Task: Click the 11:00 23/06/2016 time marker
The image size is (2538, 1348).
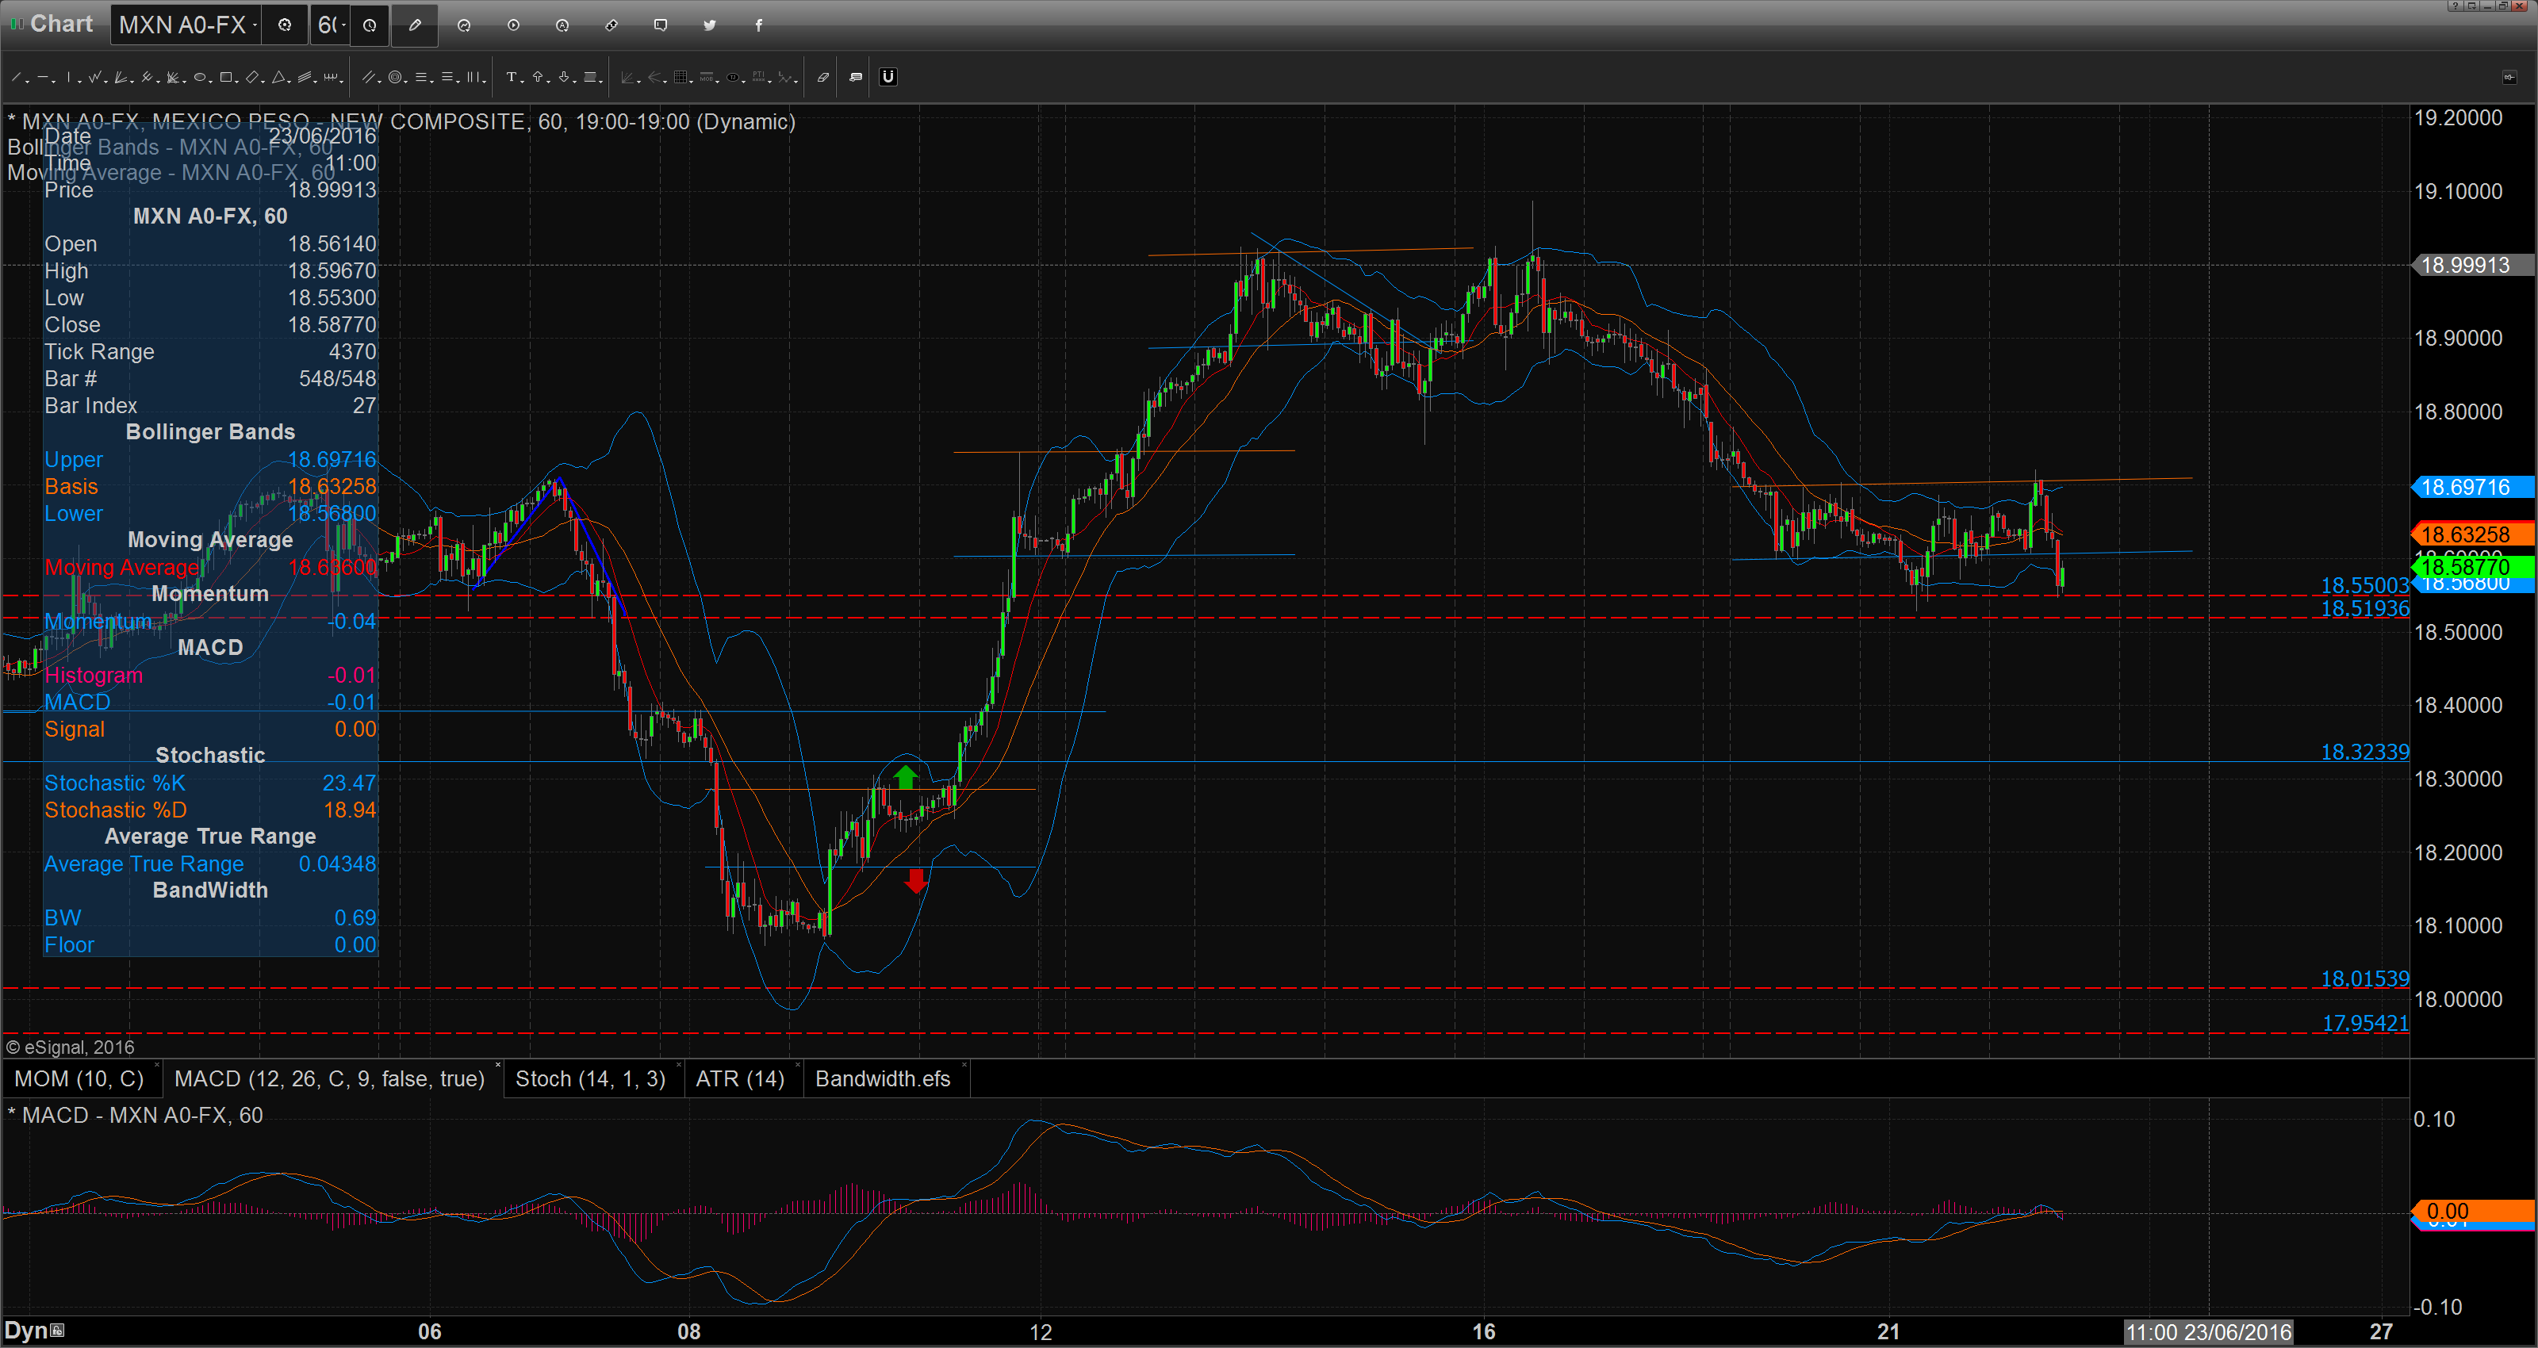Action: click(2208, 1332)
